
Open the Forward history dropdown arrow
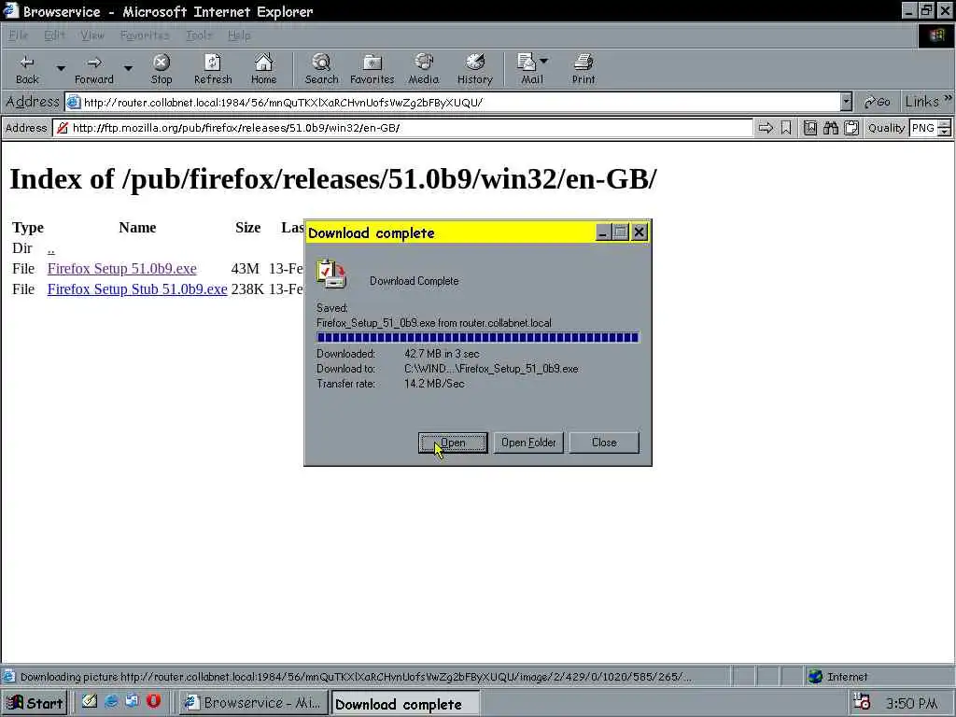(x=128, y=69)
